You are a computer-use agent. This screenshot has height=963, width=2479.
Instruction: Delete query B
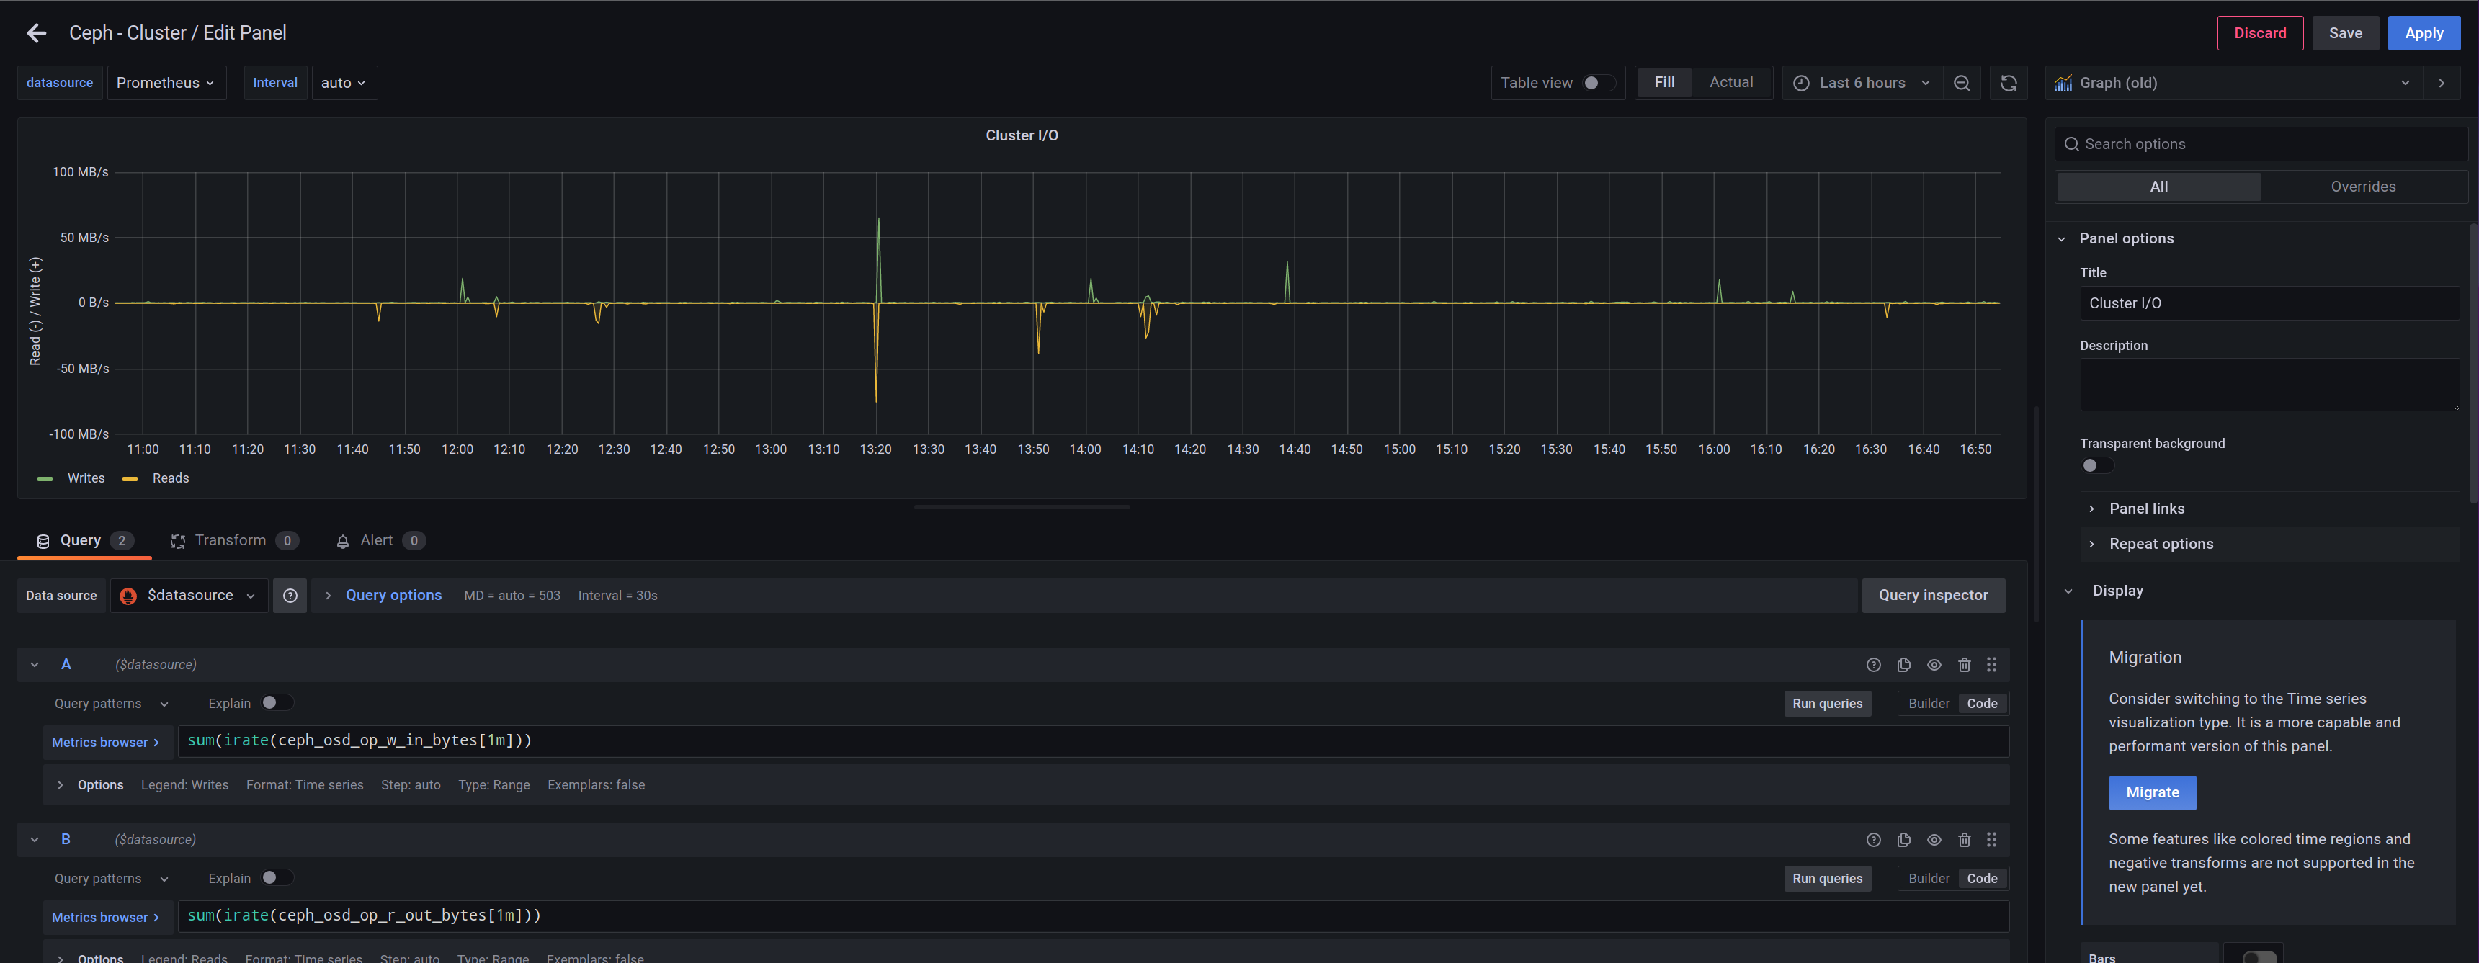[1964, 839]
